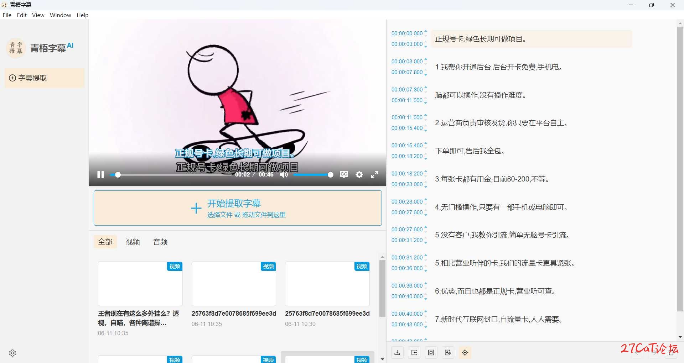Select subtitle 下单即可,售后我全包。

(531, 151)
